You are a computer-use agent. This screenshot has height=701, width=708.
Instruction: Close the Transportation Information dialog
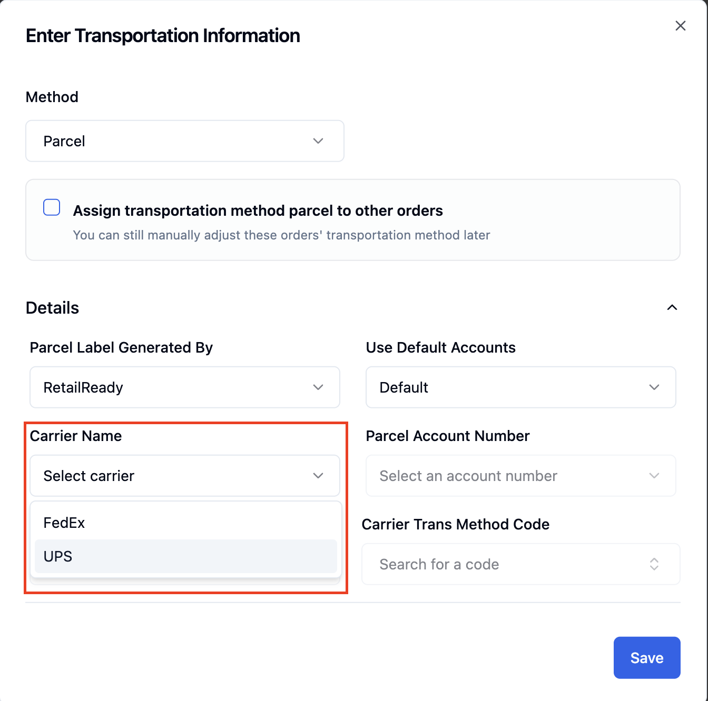[x=680, y=26]
